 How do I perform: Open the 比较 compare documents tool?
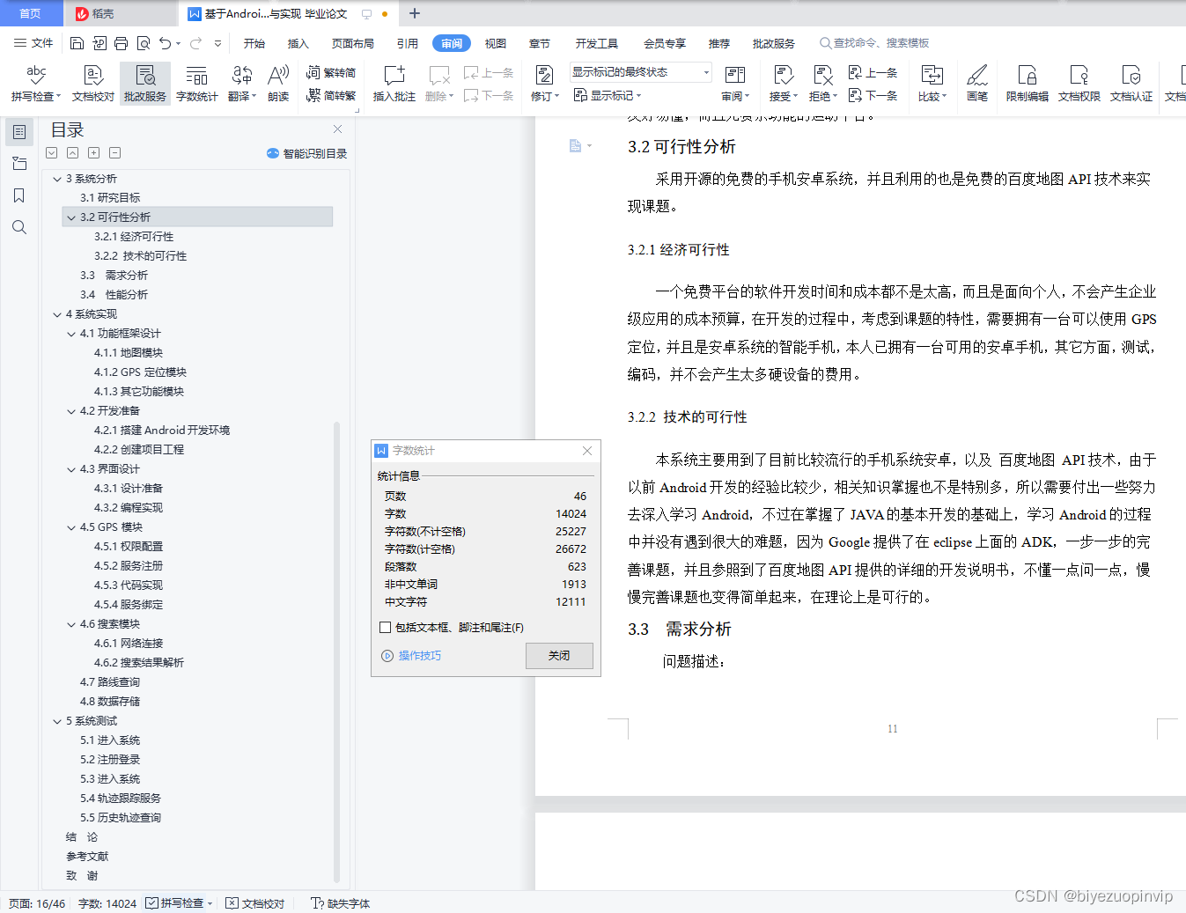click(932, 84)
